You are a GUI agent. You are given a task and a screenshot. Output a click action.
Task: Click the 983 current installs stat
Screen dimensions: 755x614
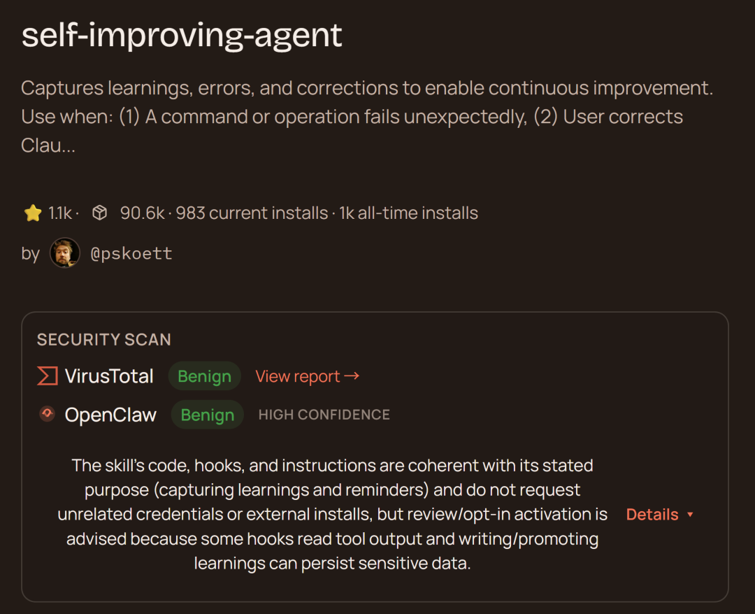point(252,213)
